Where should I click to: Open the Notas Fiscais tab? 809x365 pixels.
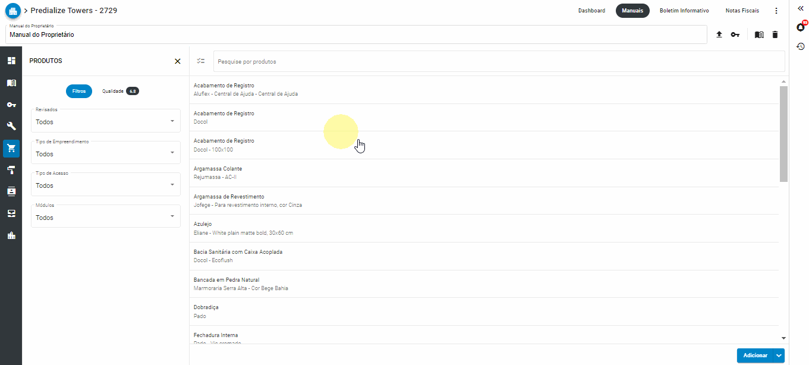click(742, 10)
